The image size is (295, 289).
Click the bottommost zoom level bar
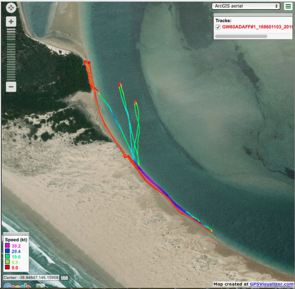point(11,78)
